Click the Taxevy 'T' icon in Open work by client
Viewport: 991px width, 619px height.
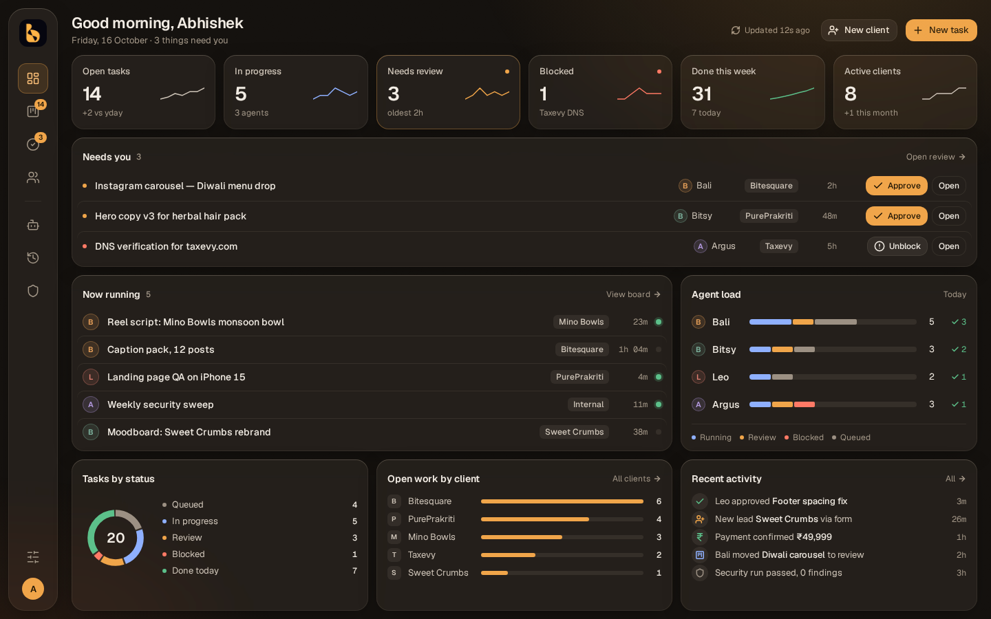(394, 555)
